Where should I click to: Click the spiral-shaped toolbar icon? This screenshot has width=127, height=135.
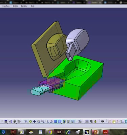[x=109, y=121]
